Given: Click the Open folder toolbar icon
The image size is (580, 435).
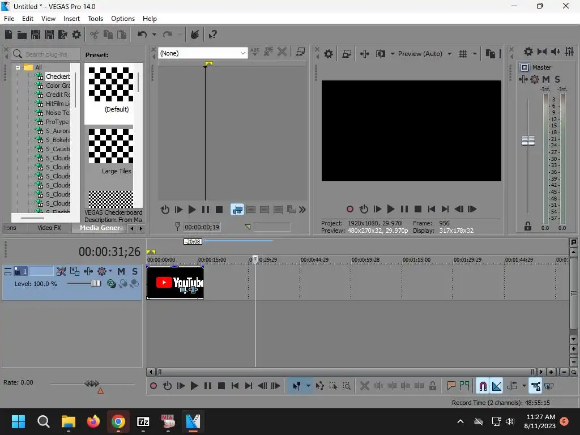Looking at the screenshot, I should tap(22, 35).
